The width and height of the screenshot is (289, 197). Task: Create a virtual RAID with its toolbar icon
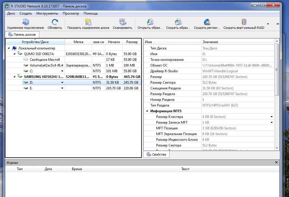point(244,22)
